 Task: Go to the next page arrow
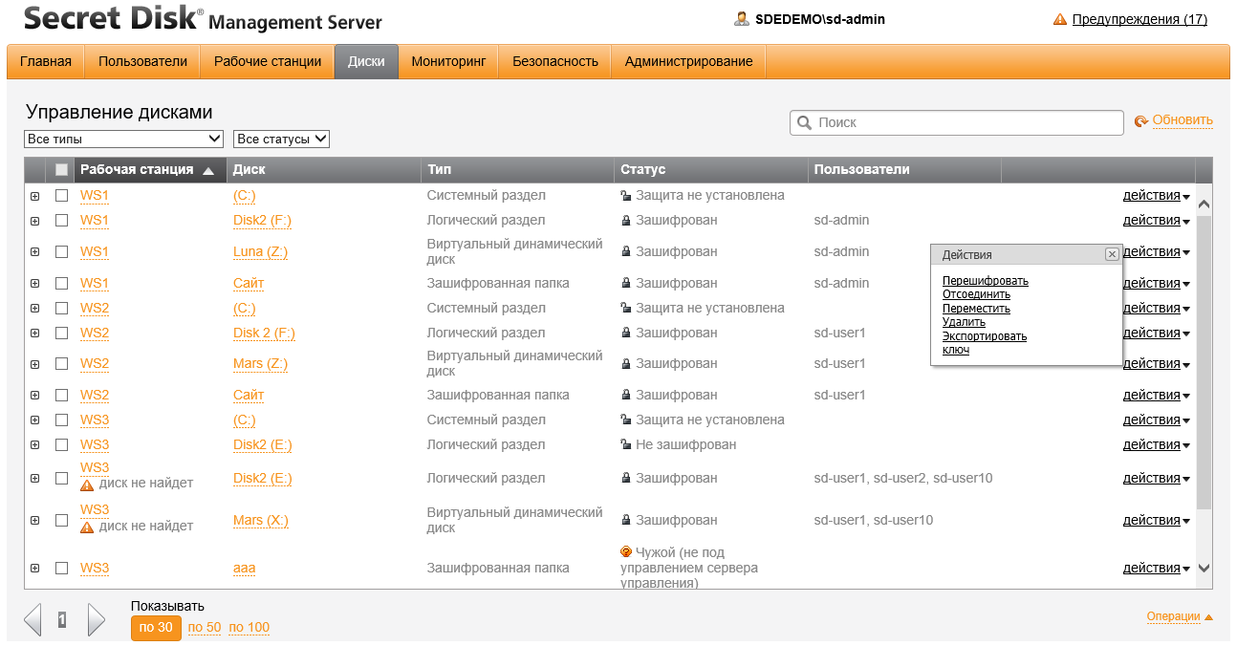[x=96, y=620]
